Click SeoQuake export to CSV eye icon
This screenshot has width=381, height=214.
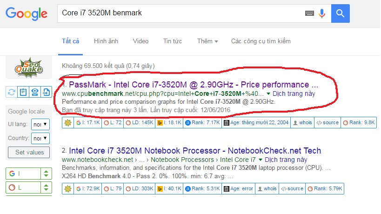tap(34, 92)
